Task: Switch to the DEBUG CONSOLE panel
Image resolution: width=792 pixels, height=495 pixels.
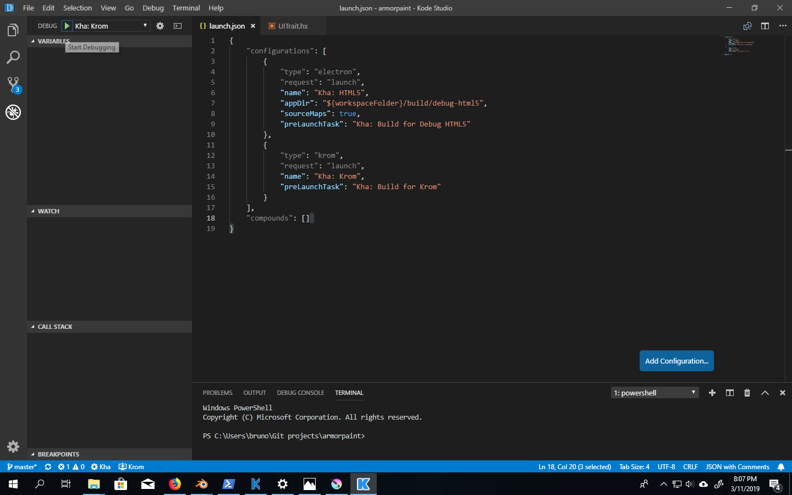Action: coord(300,393)
